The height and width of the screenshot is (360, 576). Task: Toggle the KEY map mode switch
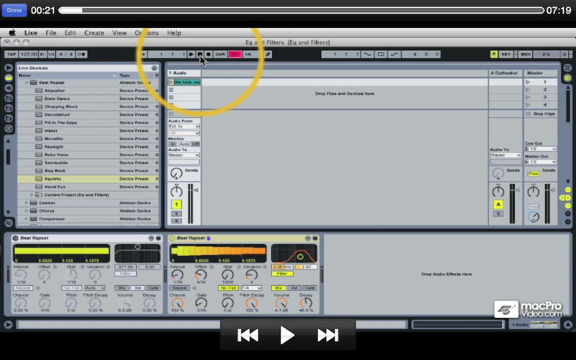click(x=506, y=54)
